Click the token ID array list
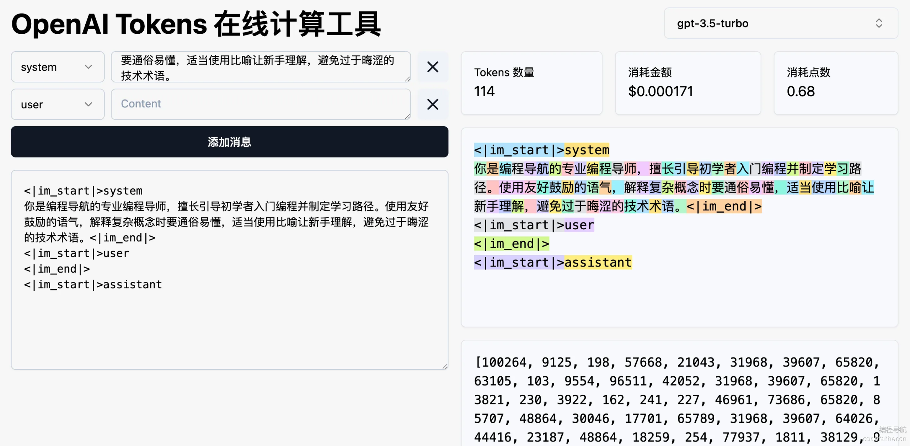 point(677,400)
